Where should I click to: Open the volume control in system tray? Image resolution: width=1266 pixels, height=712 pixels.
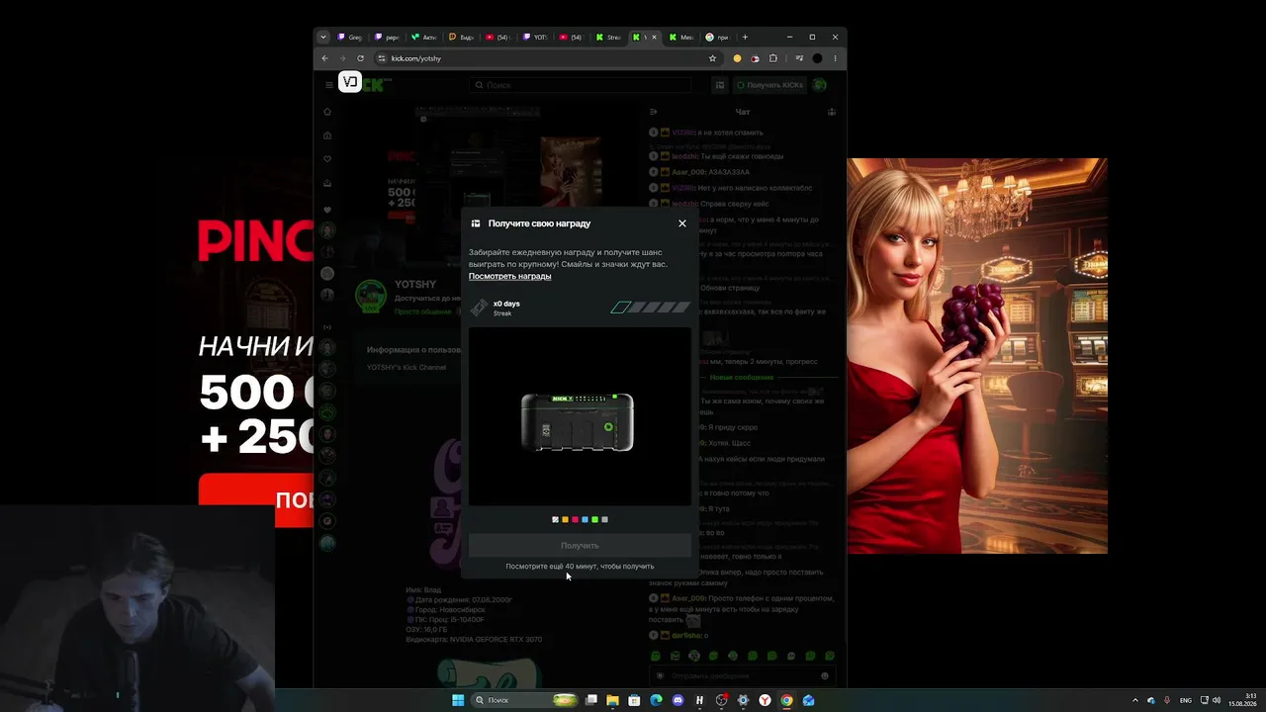pyautogui.click(x=1217, y=700)
